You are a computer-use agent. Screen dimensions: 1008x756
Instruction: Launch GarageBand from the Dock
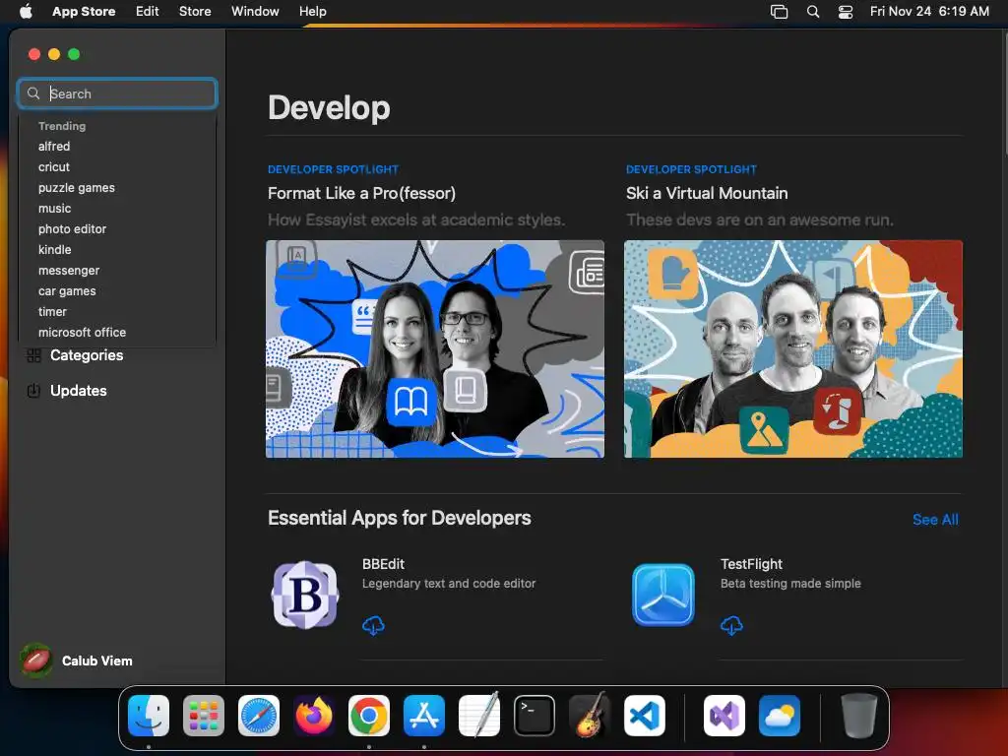590,716
